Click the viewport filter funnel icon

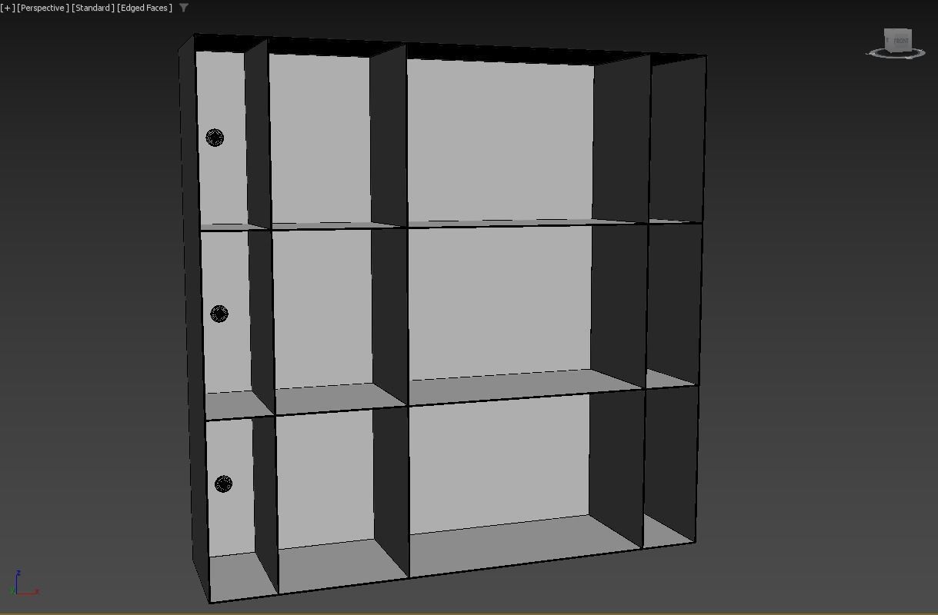tap(184, 8)
